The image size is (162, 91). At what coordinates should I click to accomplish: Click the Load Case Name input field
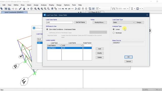(x=59, y=22)
